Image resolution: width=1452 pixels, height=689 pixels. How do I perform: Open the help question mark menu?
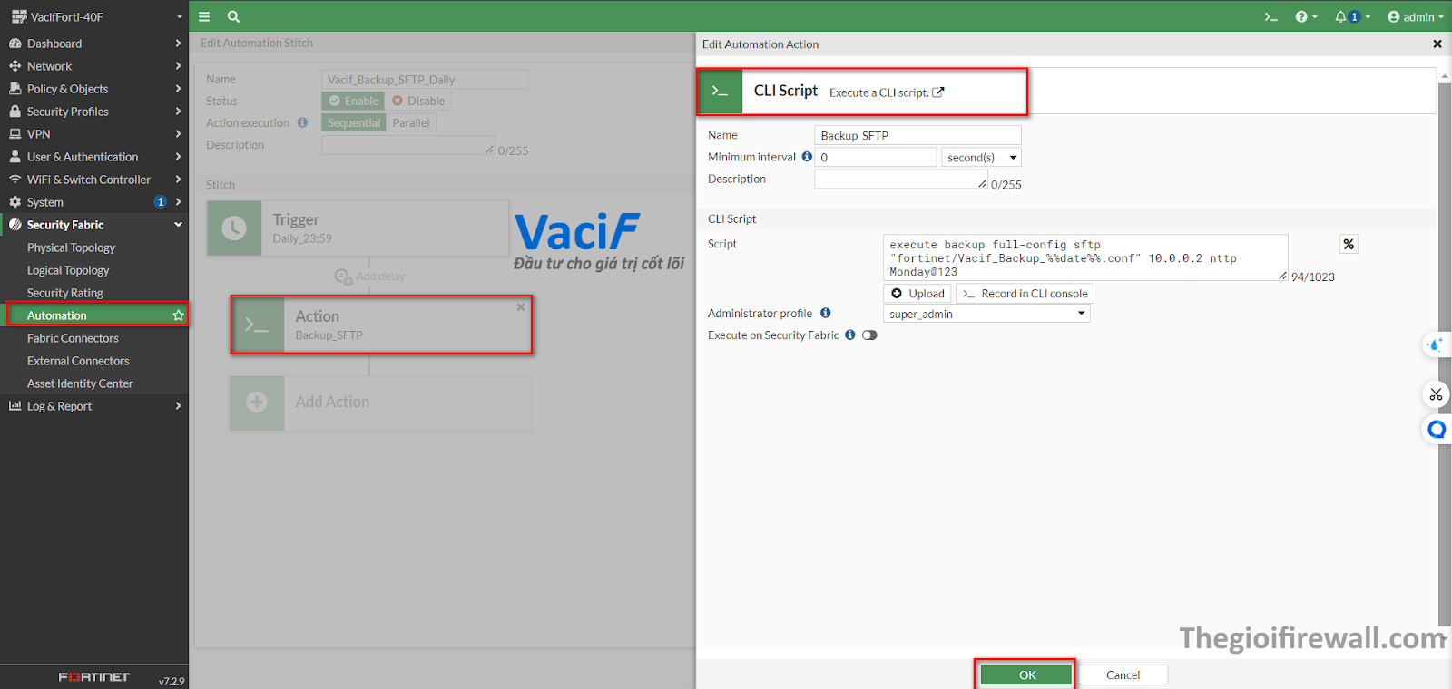pyautogui.click(x=1302, y=16)
